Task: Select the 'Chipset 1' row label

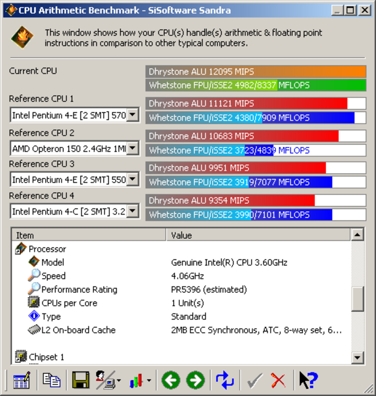Action: pos(46,357)
